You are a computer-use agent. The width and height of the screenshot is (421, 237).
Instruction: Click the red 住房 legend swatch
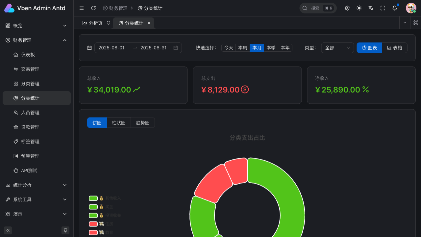[x=93, y=224]
